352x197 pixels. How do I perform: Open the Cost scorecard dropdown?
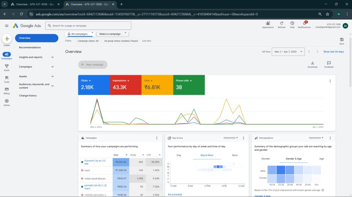coord(148,81)
